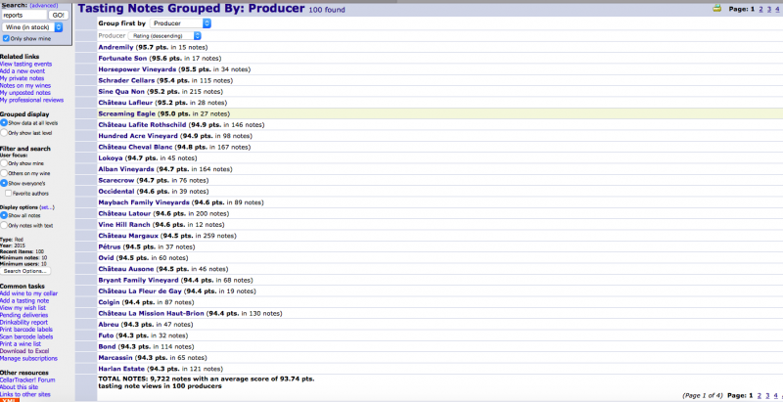Open Sine Qua Non producer
The height and width of the screenshot is (402, 783).
click(x=121, y=92)
